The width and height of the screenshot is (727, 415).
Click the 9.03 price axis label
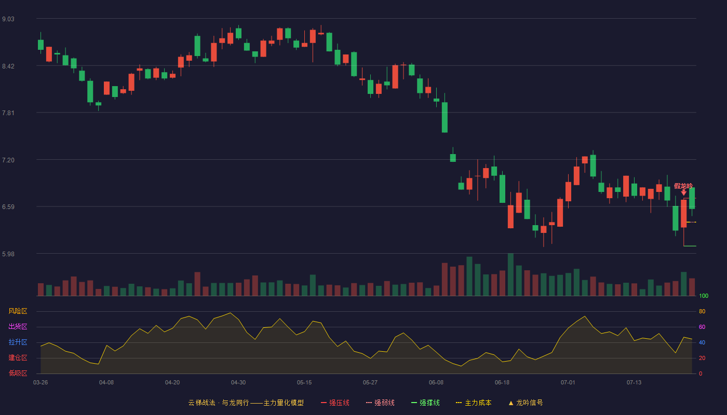[8, 19]
